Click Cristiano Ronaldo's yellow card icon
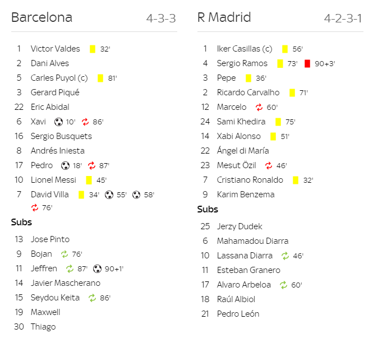The width and height of the screenshot is (373, 338). click(x=296, y=180)
